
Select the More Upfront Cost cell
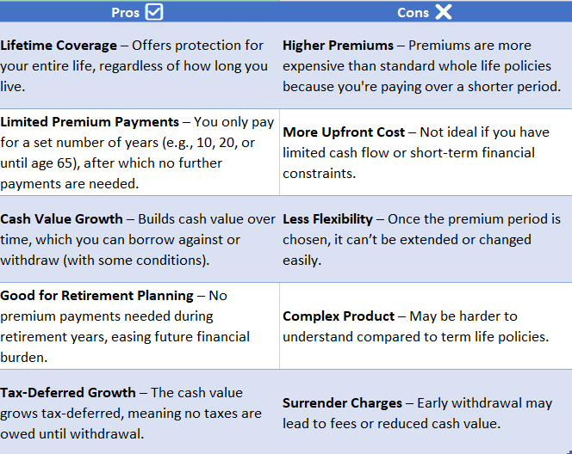(x=426, y=152)
